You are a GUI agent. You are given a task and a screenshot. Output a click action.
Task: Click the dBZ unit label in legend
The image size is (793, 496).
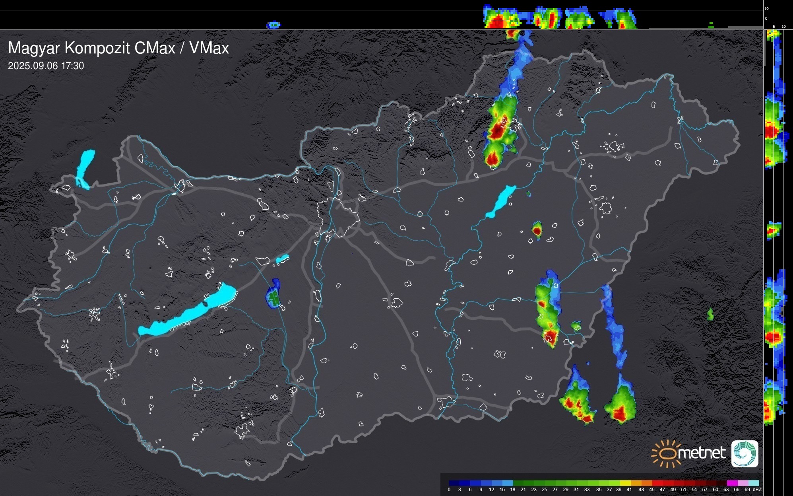point(757,490)
